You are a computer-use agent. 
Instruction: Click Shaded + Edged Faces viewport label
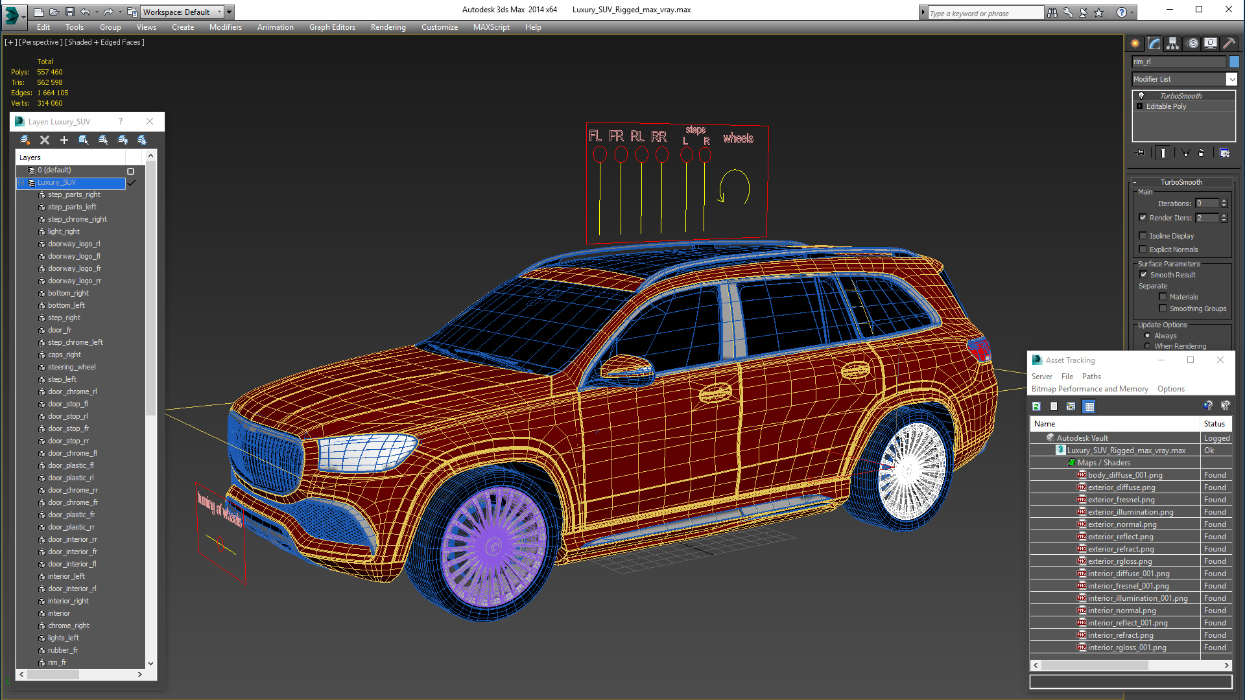point(104,42)
